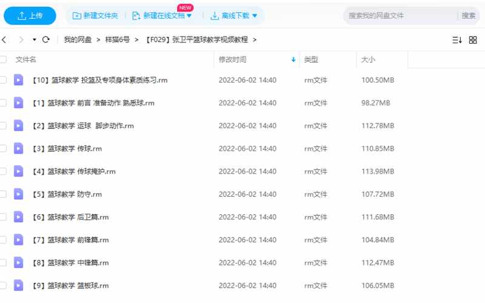Click the refresh icon in the navigation bar
Image resolution: width=485 pixels, height=303 pixels.
[x=45, y=39]
